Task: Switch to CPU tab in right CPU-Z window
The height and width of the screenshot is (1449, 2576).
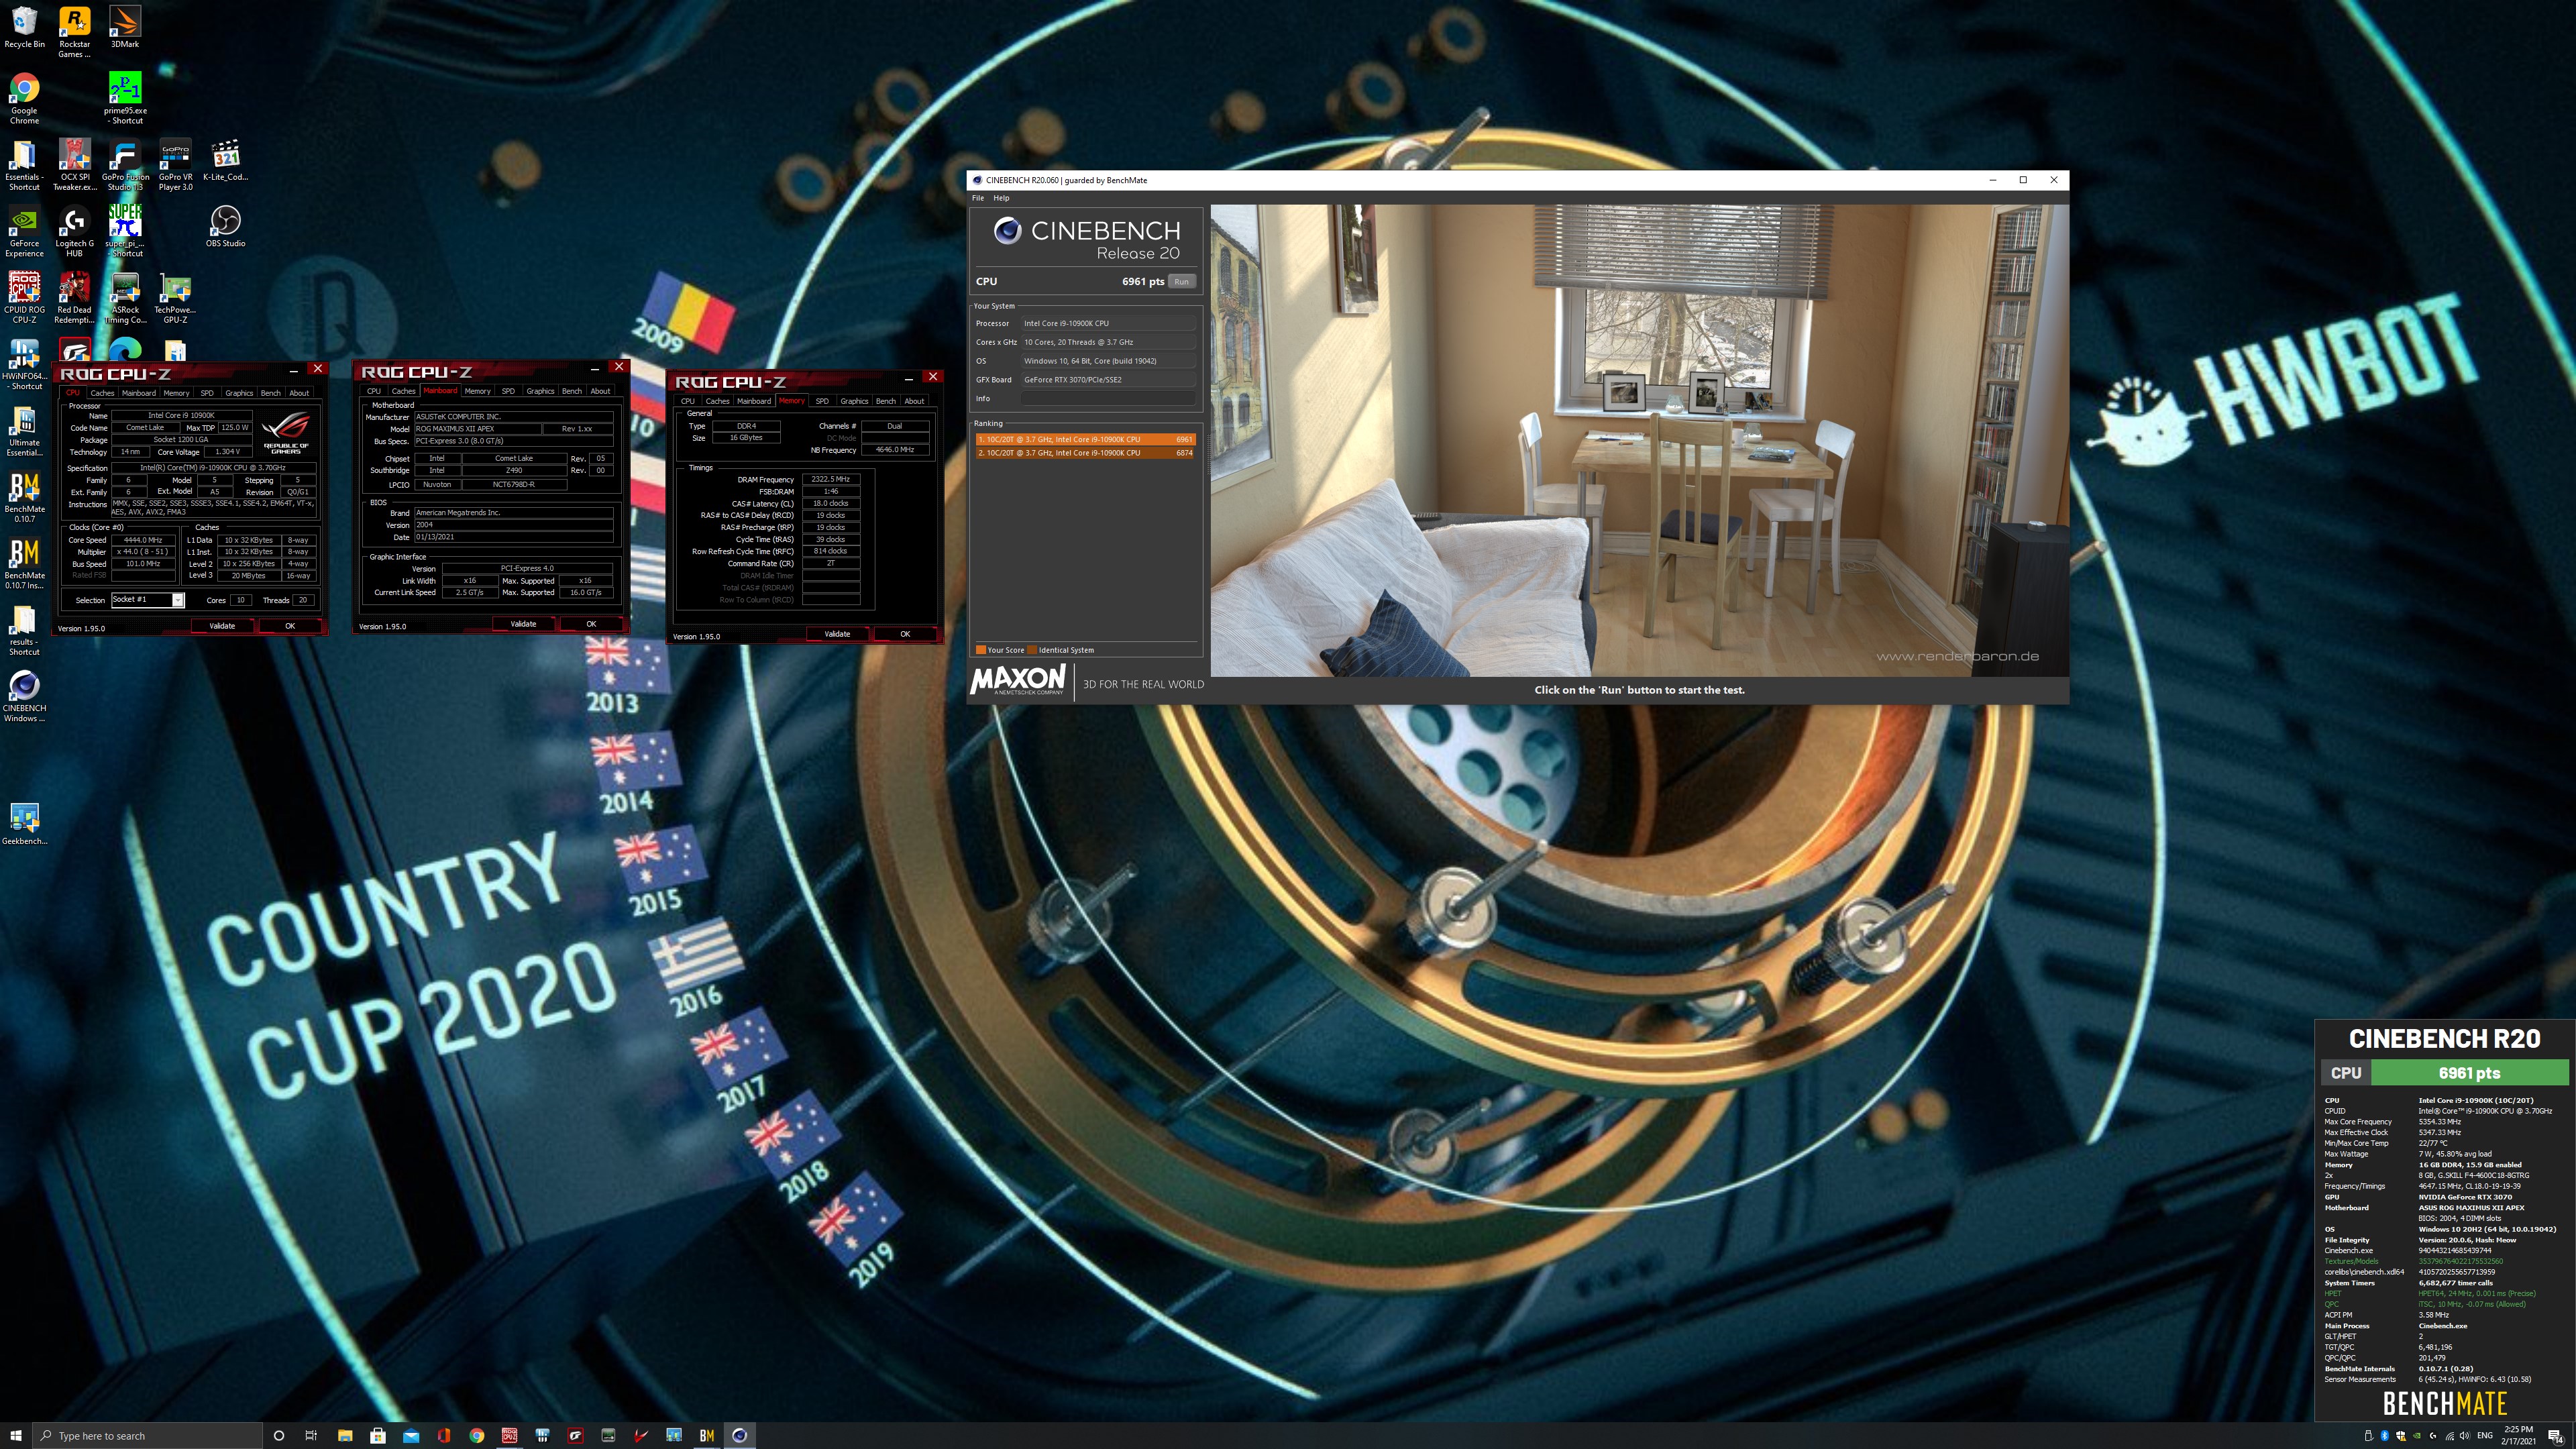Action: (688, 401)
